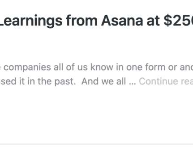Click excerpt line about companies all of us know
193x161 pixels.
96,68
